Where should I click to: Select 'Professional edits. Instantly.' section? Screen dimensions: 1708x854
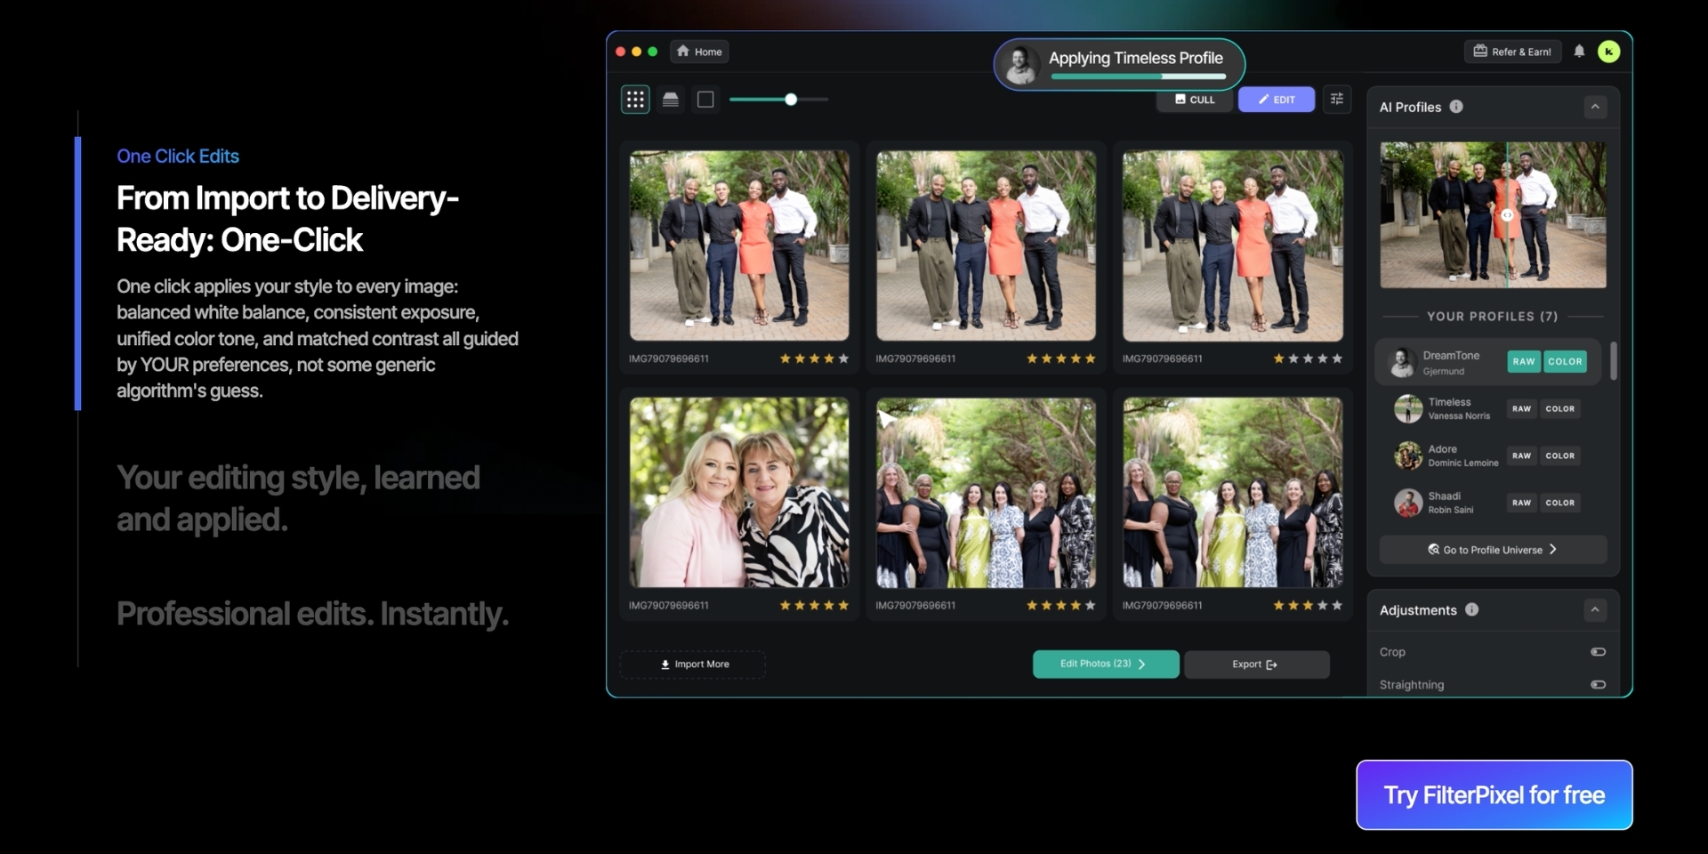click(312, 614)
